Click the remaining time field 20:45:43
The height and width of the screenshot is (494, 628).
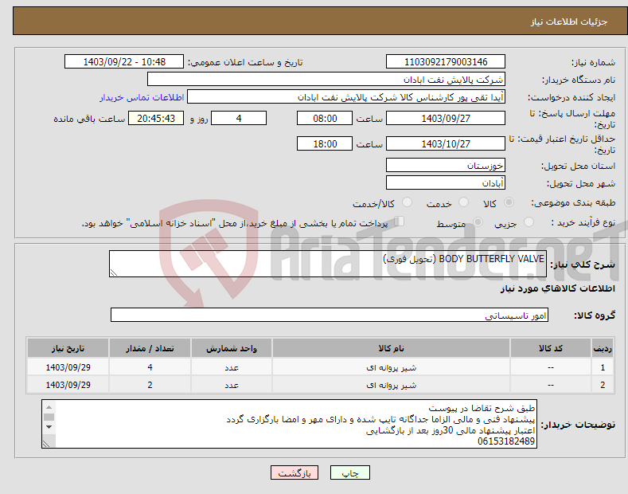click(156, 118)
